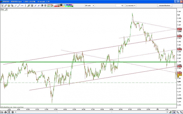Pick the pink color swatch
This screenshot has width=183, height=114.
72,5
